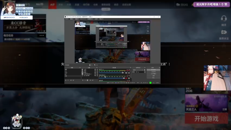The width and height of the screenshot is (231, 130).
Task: Click the second mixer track volume slider
Action: (112, 78)
